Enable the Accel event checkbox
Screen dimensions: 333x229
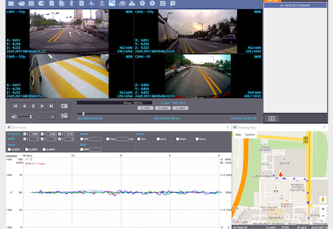[x=158, y=139]
